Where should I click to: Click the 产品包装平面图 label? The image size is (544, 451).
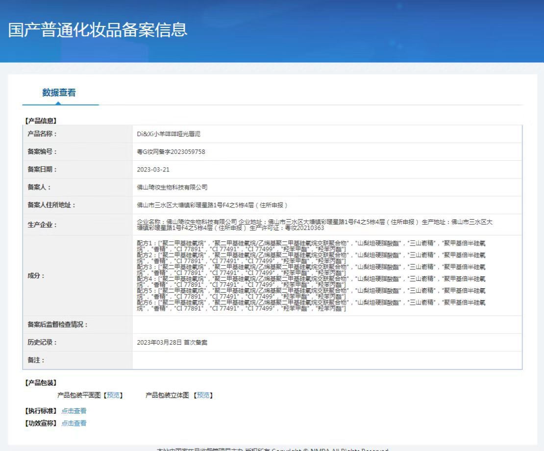(79, 395)
